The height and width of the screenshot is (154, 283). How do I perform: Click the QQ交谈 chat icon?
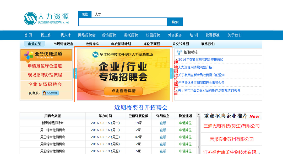tap(50, 93)
